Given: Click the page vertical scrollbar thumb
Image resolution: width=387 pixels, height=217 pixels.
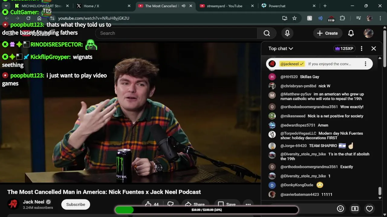Looking at the screenshot, I should click(x=385, y=49).
